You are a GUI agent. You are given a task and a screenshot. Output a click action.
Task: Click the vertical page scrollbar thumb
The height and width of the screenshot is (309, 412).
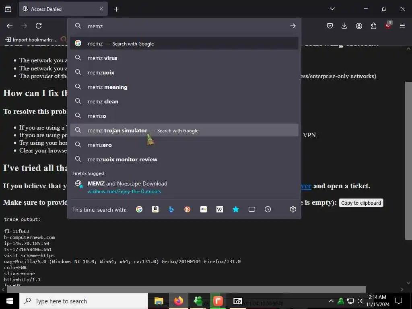pos(408,160)
